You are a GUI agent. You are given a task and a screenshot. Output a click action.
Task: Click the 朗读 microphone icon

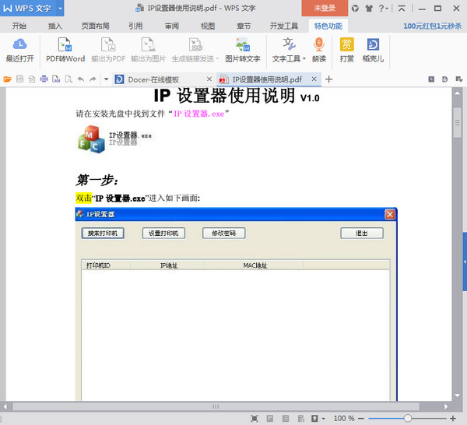pyautogui.click(x=318, y=44)
